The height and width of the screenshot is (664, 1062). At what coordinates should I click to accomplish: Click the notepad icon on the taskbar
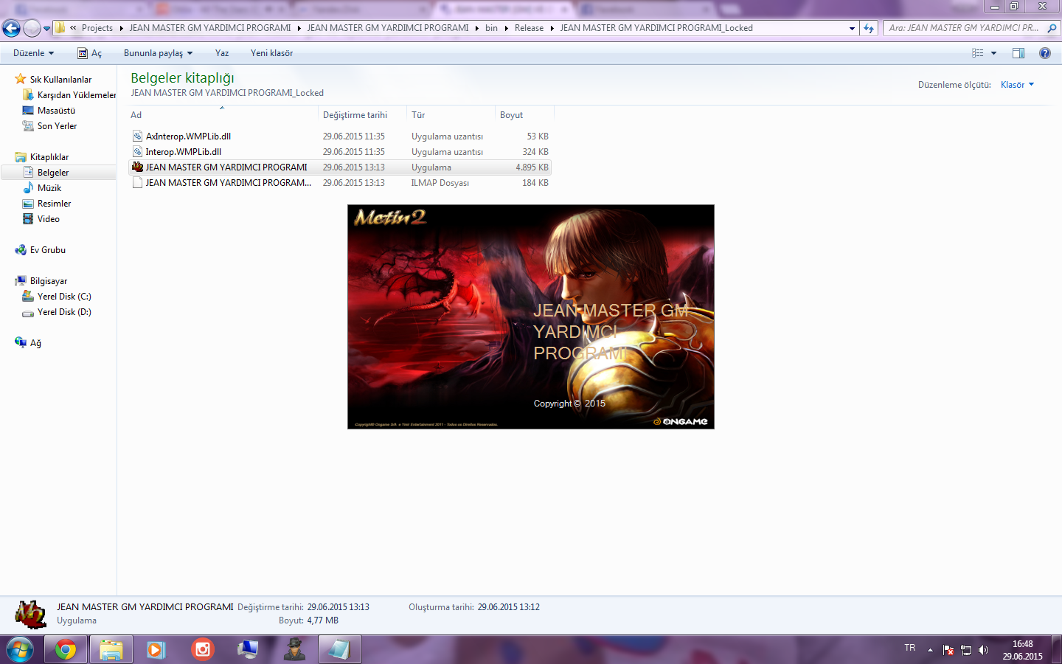(x=340, y=650)
